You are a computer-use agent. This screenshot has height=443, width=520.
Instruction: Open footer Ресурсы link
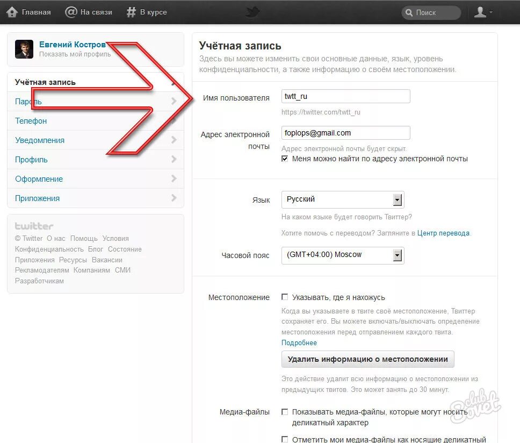(73, 260)
